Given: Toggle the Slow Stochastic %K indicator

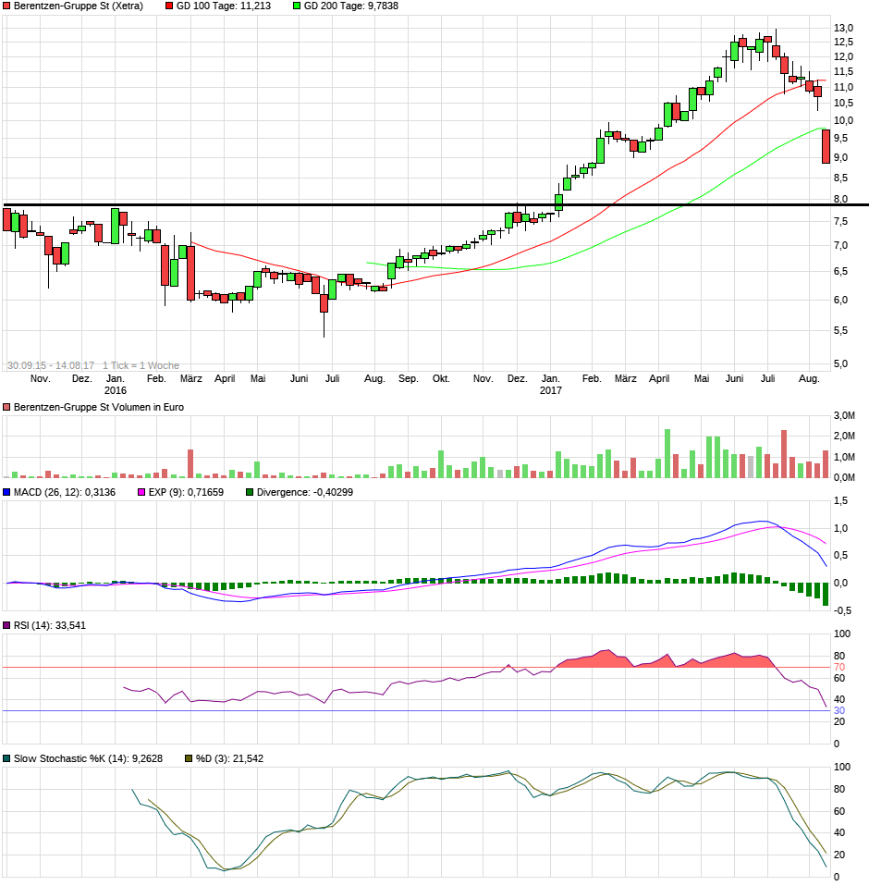Looking at the screenshot, I should (x=7, y=757).
